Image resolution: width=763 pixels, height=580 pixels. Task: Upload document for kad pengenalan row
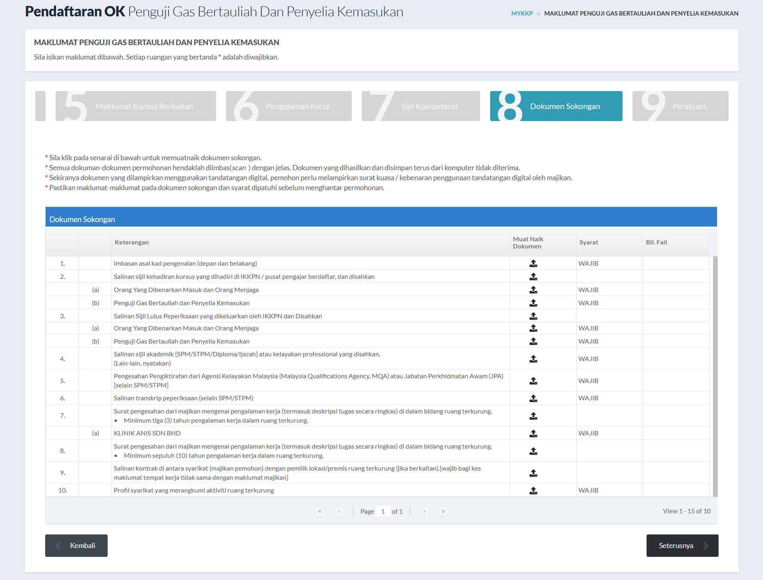(x=533, y=263)
